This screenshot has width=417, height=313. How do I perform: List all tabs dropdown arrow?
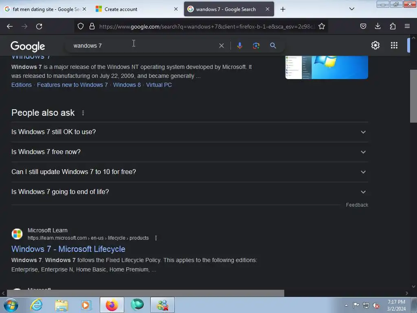pyautogui.click(x=351, y=9)
